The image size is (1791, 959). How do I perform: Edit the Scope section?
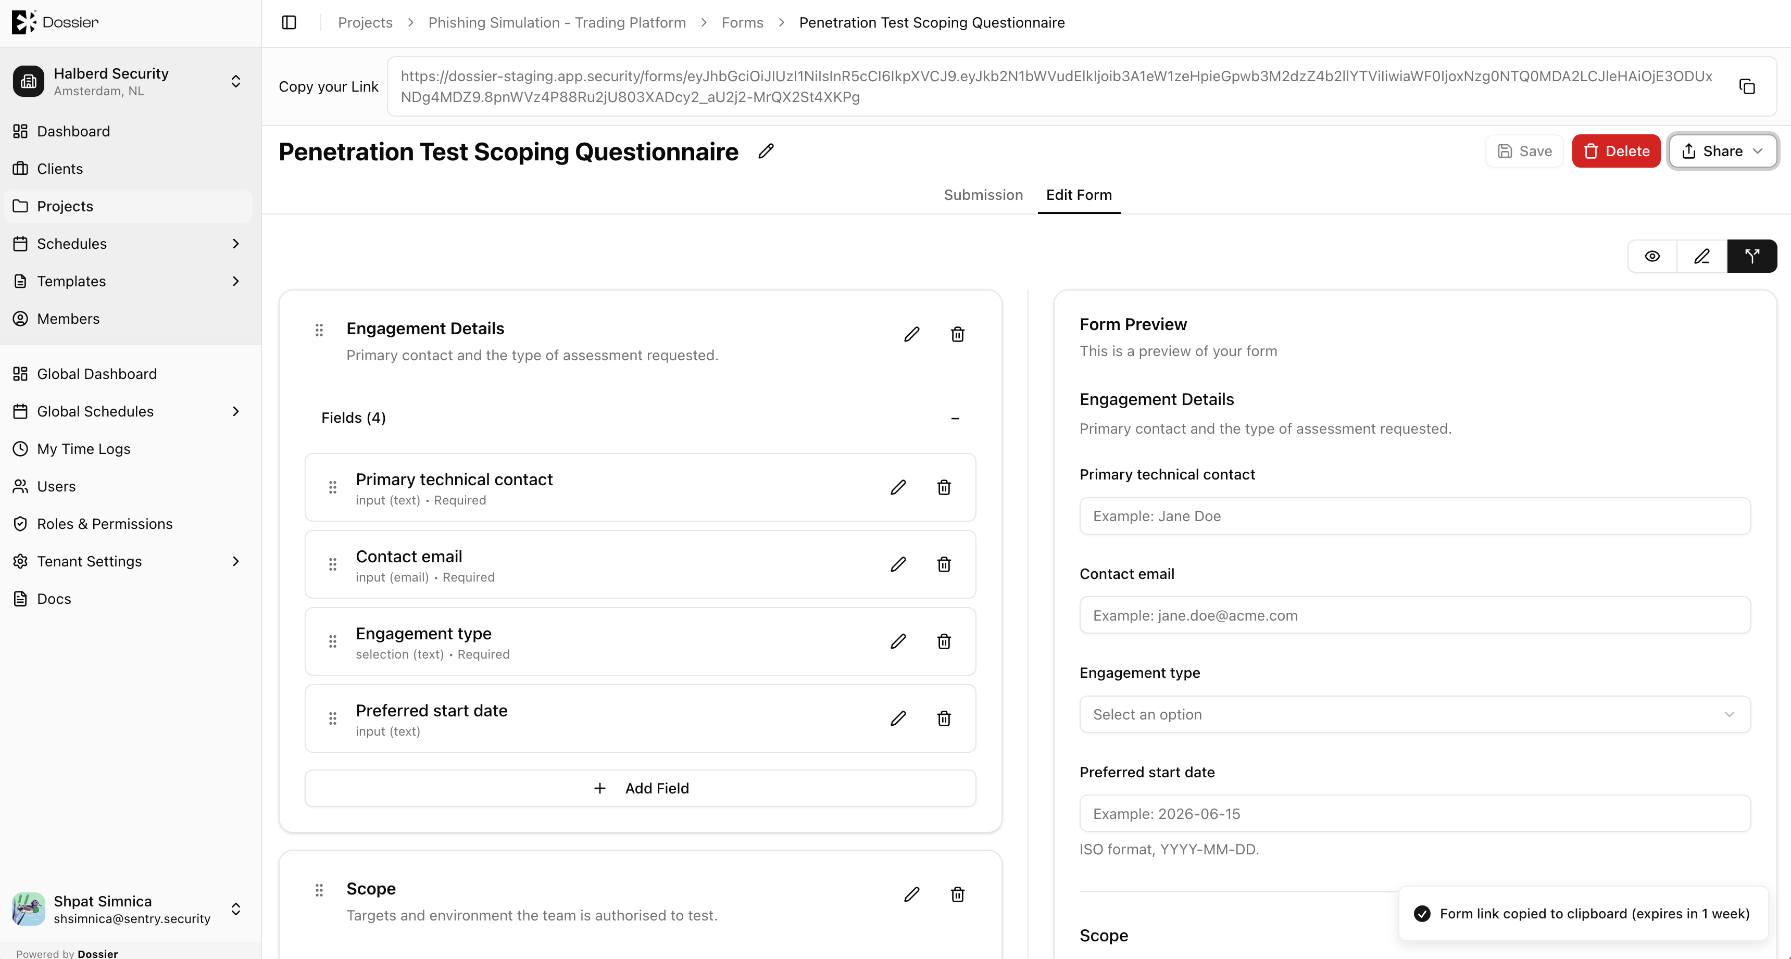911,894
